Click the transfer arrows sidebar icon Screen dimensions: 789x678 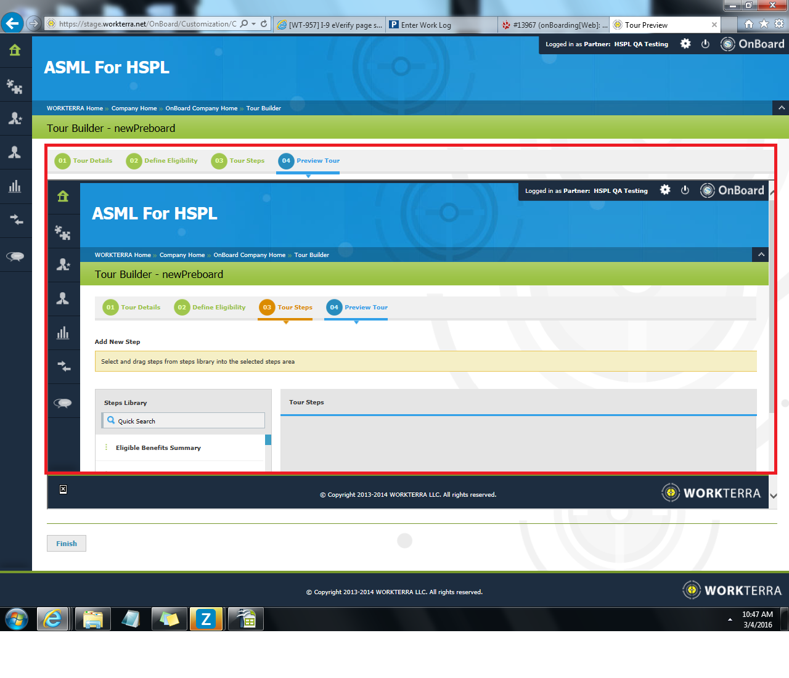coord(15,220)
